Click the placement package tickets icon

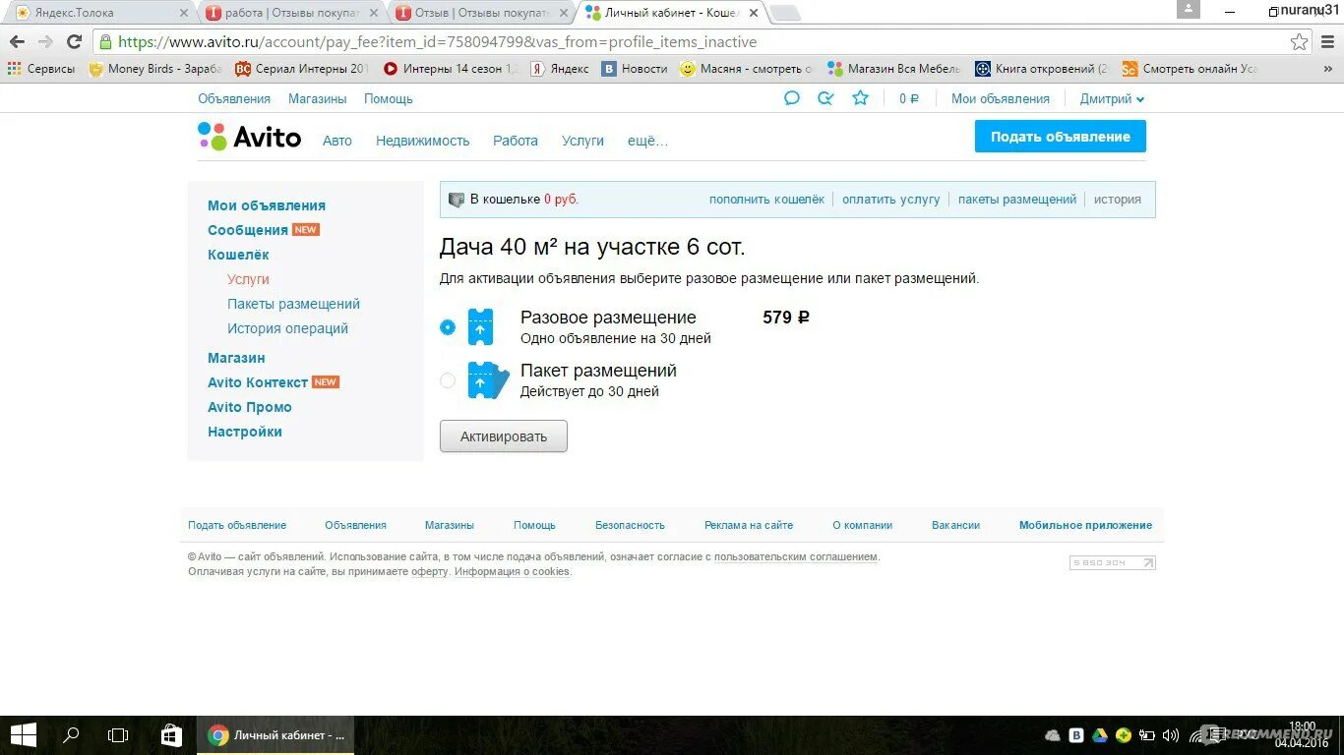(488, 380)
